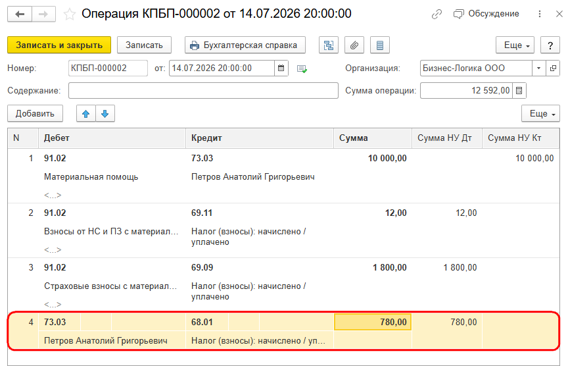Open the organization card icon
The image size is (568, 366).
[553, 68]
